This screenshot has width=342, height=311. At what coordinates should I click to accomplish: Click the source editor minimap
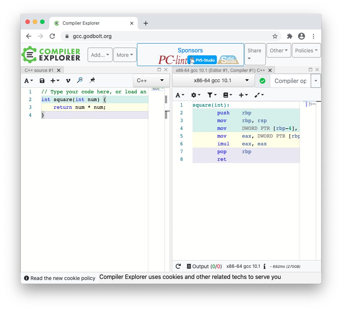click(x=158, y=89)
